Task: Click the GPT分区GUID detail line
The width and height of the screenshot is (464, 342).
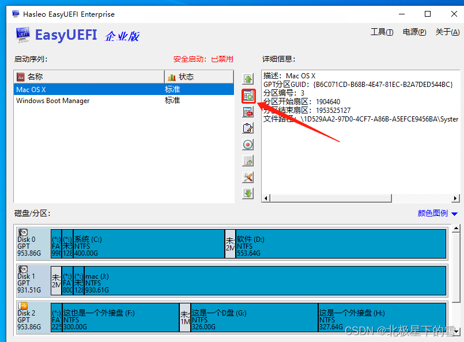Action: (x=358, y=85)
